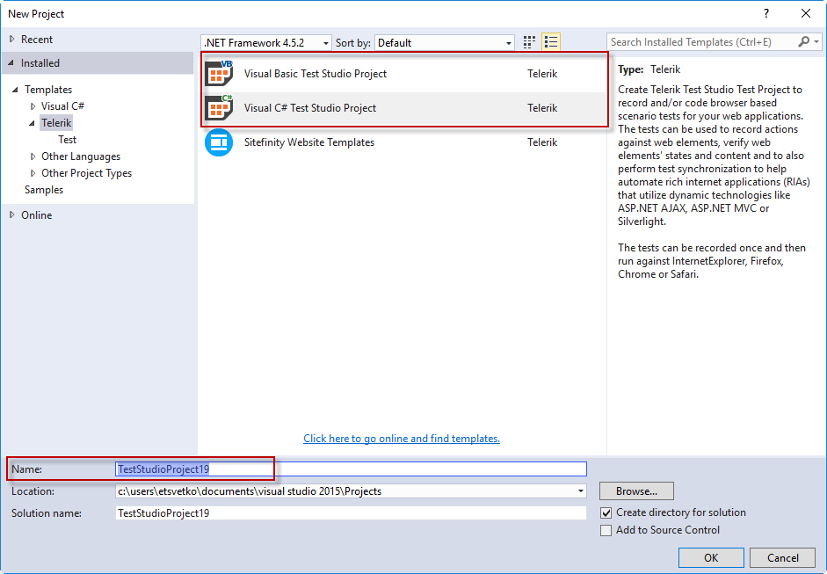
Task: Expand the Online section
Action: point(12,214)
